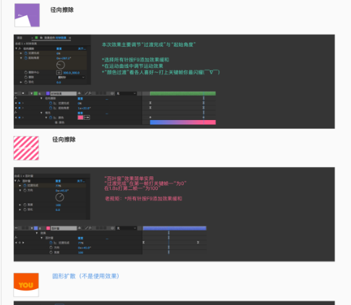Open the 擦除 direction dropdown
This screenshot has height=305, width=351.
pos(71,77)
